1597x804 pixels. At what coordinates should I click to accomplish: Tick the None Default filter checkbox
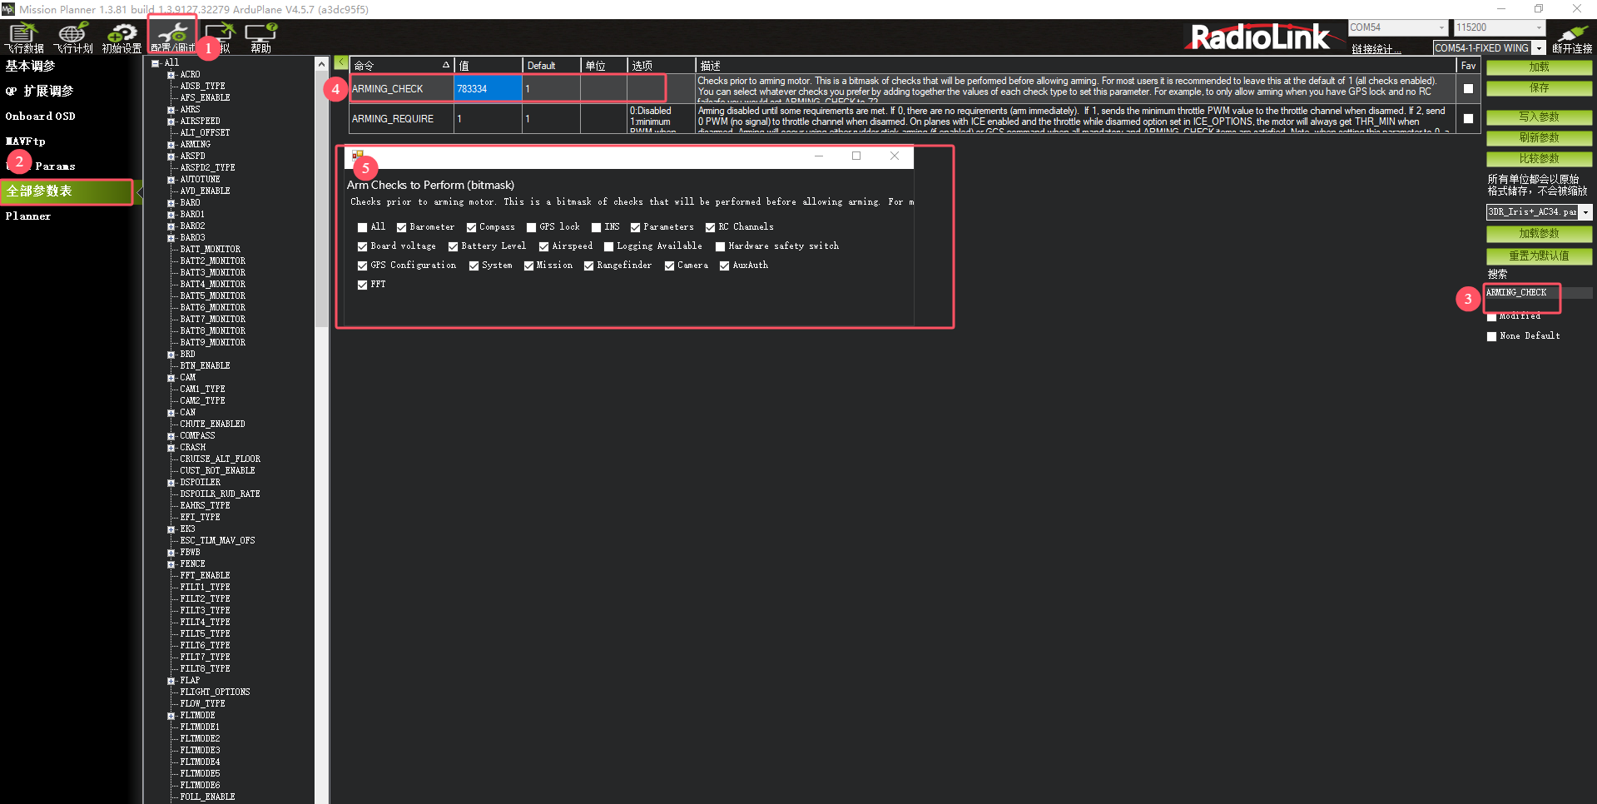(x=1491, y=336)
